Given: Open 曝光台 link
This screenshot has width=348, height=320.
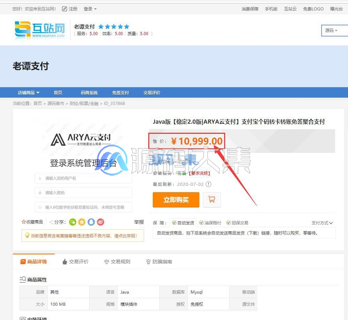Looking at the screenshot, I should click(336, 9).
